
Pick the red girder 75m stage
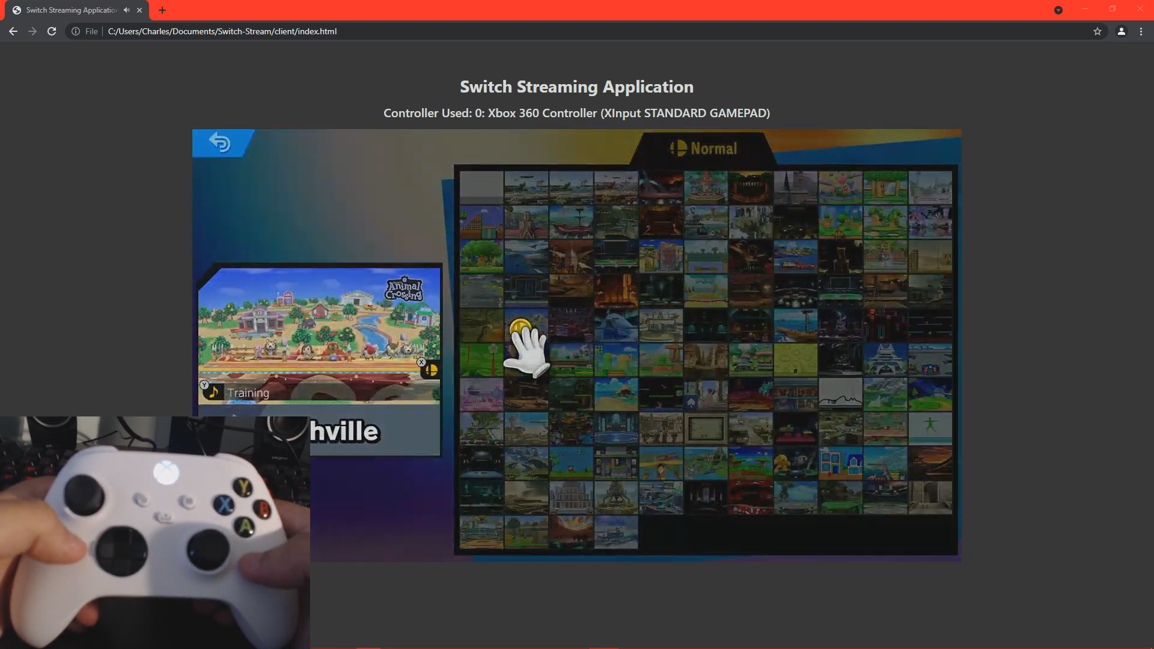pyautogui.click(x=885, y=326)
